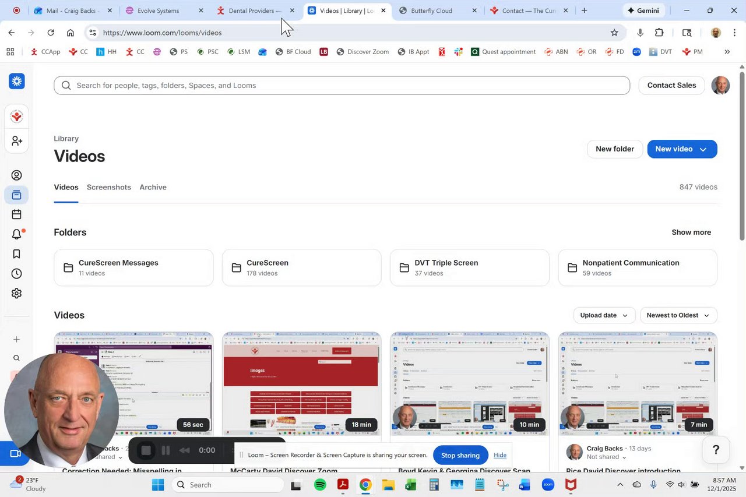The image size is (746, 497).
Task: Open the 10 min video thumbnail
Action: (470, 383)
